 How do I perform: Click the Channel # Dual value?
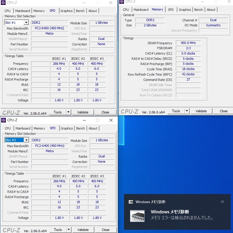pyautogui.click(x=213, y=20)
